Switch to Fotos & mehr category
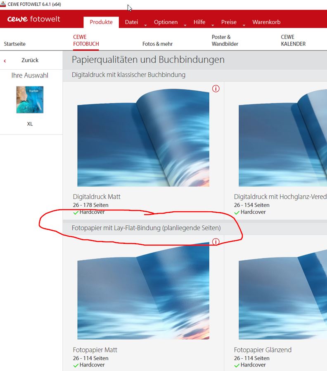 157,44
